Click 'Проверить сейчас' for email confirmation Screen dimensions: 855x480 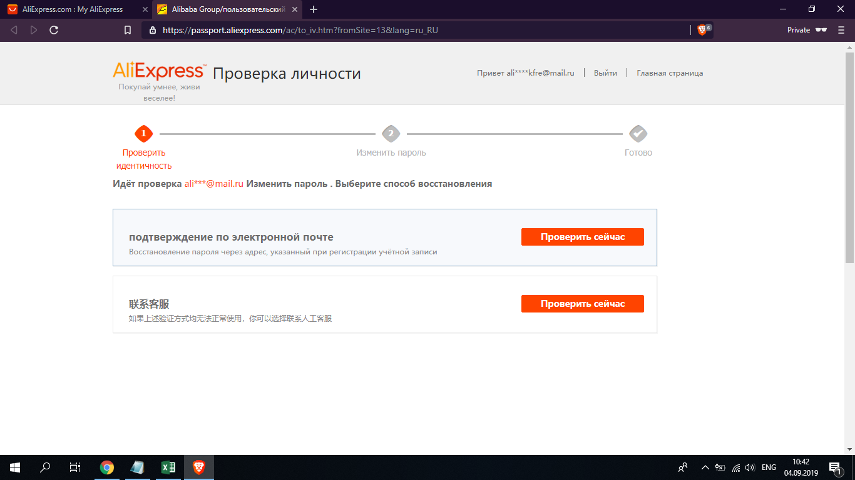pyautogui.click(x=583, y=237)
